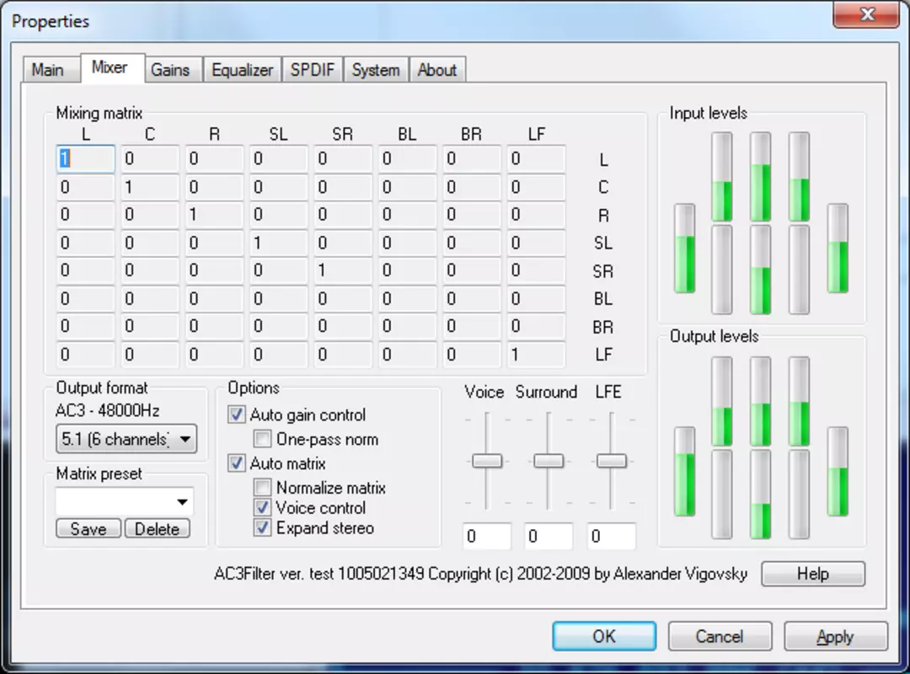Click matrix cell row SR column SR
The height and width of the screenshot is (674, 910).
click(x=343, y=270)
